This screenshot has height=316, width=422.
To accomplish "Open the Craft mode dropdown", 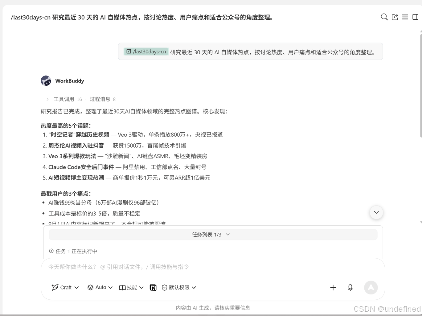I will [x=65, y=287].
